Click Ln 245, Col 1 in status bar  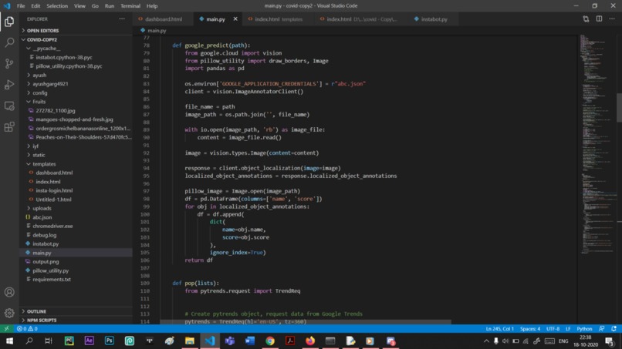pos(499,329)
